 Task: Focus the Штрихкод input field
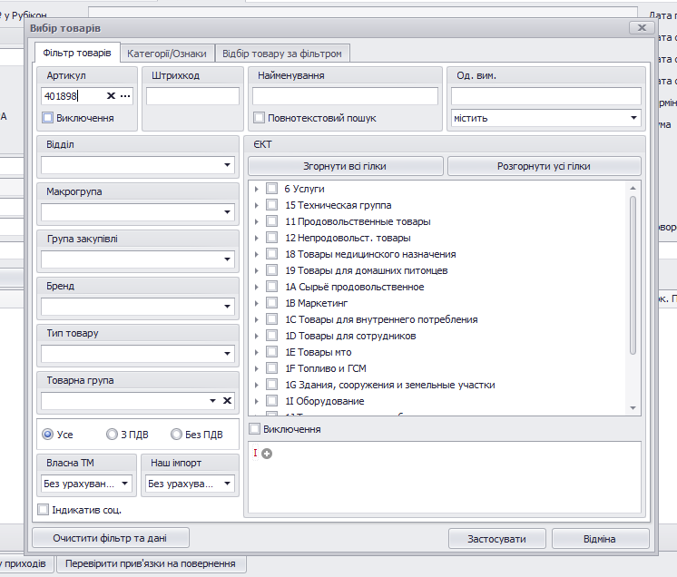point(192,96)
